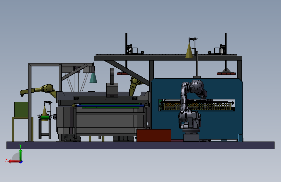Select the long purple base floor plate
The width and height of the screenshot is (281, 182).
141,145
